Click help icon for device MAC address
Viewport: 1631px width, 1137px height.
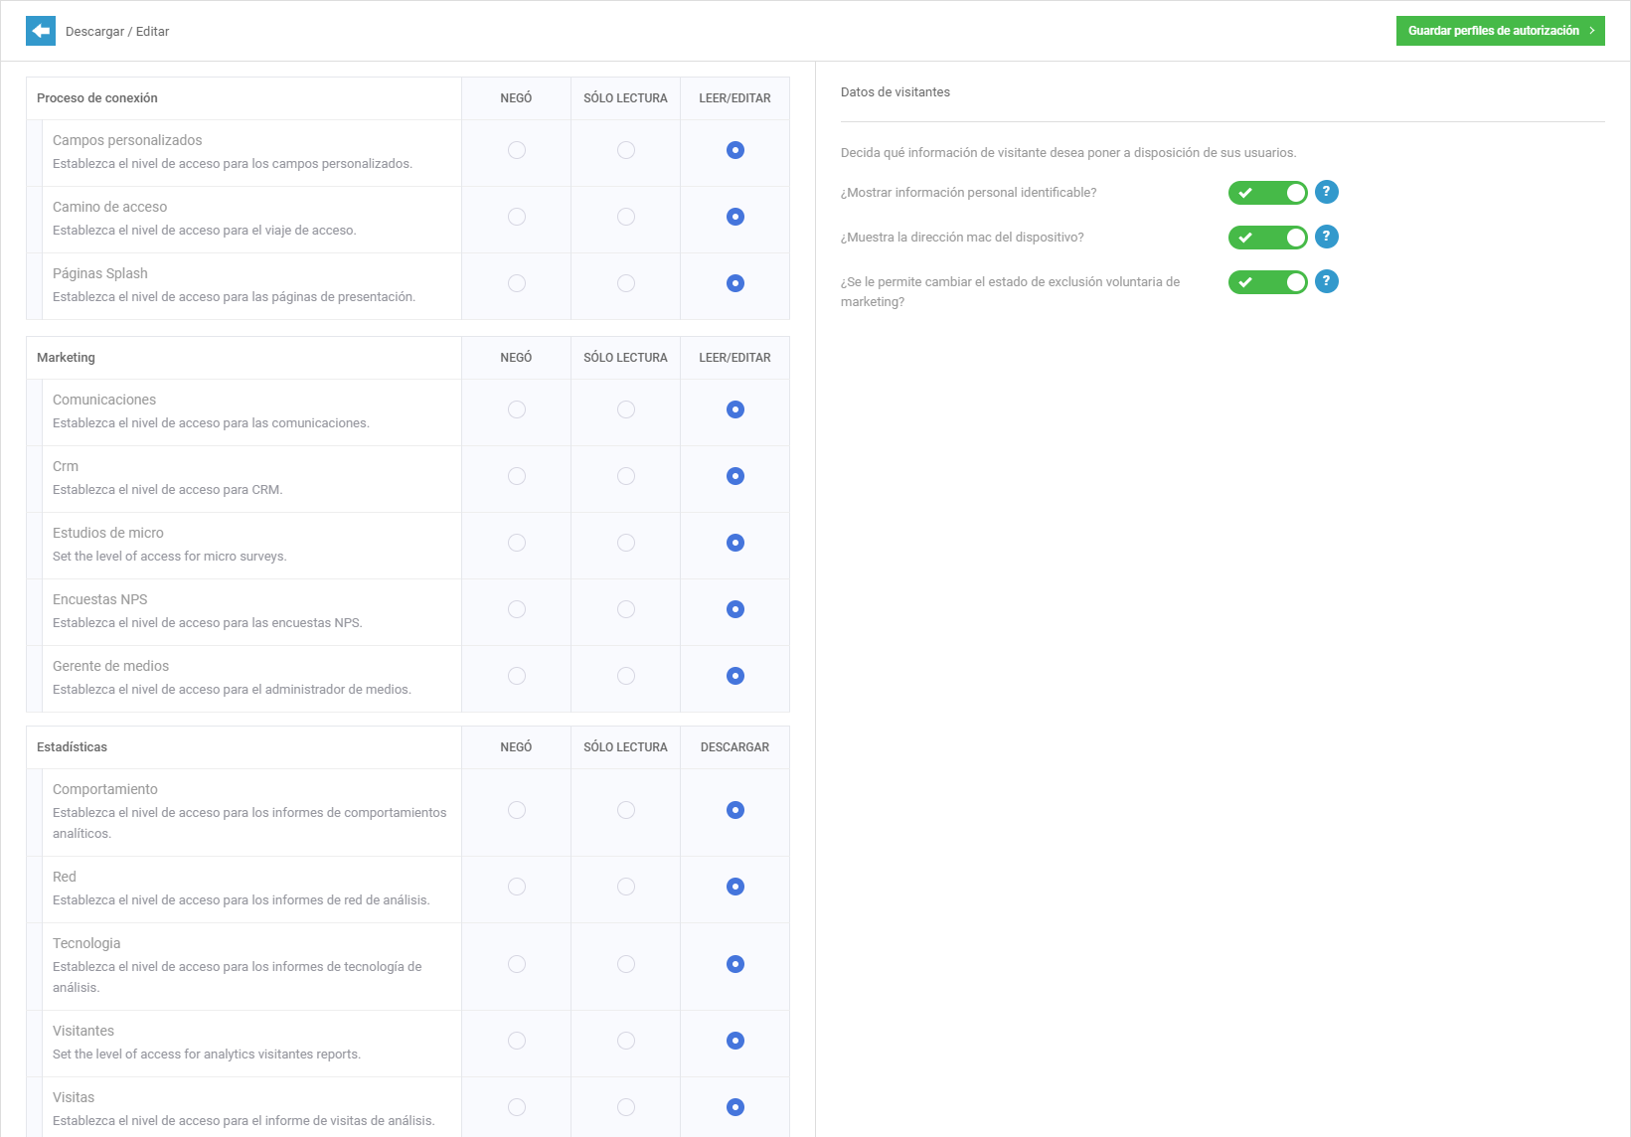pyautogui.click(x=1326, y=237)
